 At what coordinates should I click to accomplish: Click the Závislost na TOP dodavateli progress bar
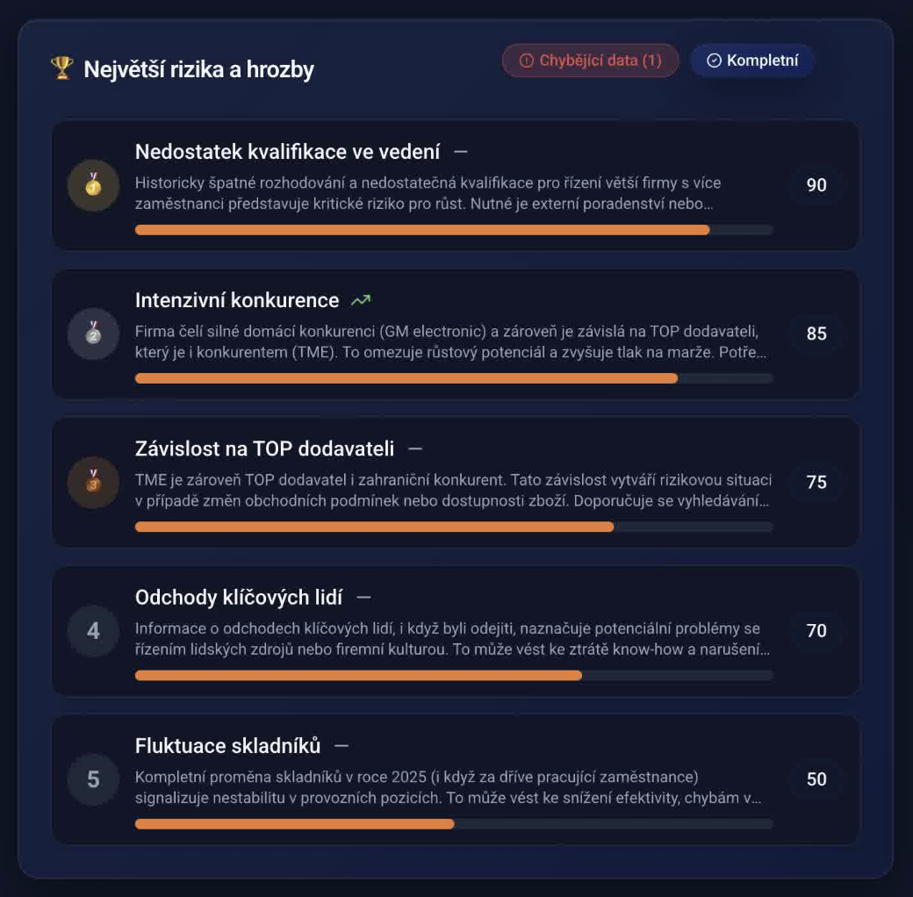453,527
